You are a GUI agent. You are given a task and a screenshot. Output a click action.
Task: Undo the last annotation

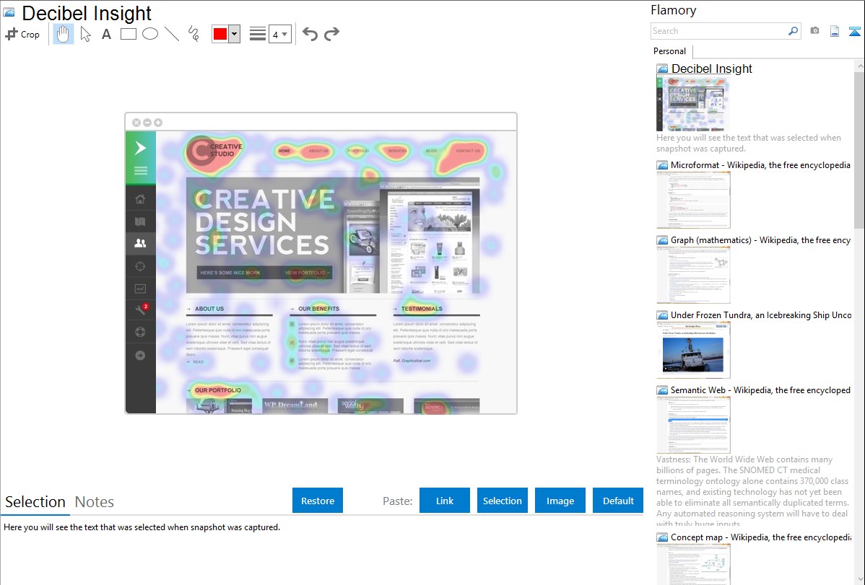[x=310, y=34]
